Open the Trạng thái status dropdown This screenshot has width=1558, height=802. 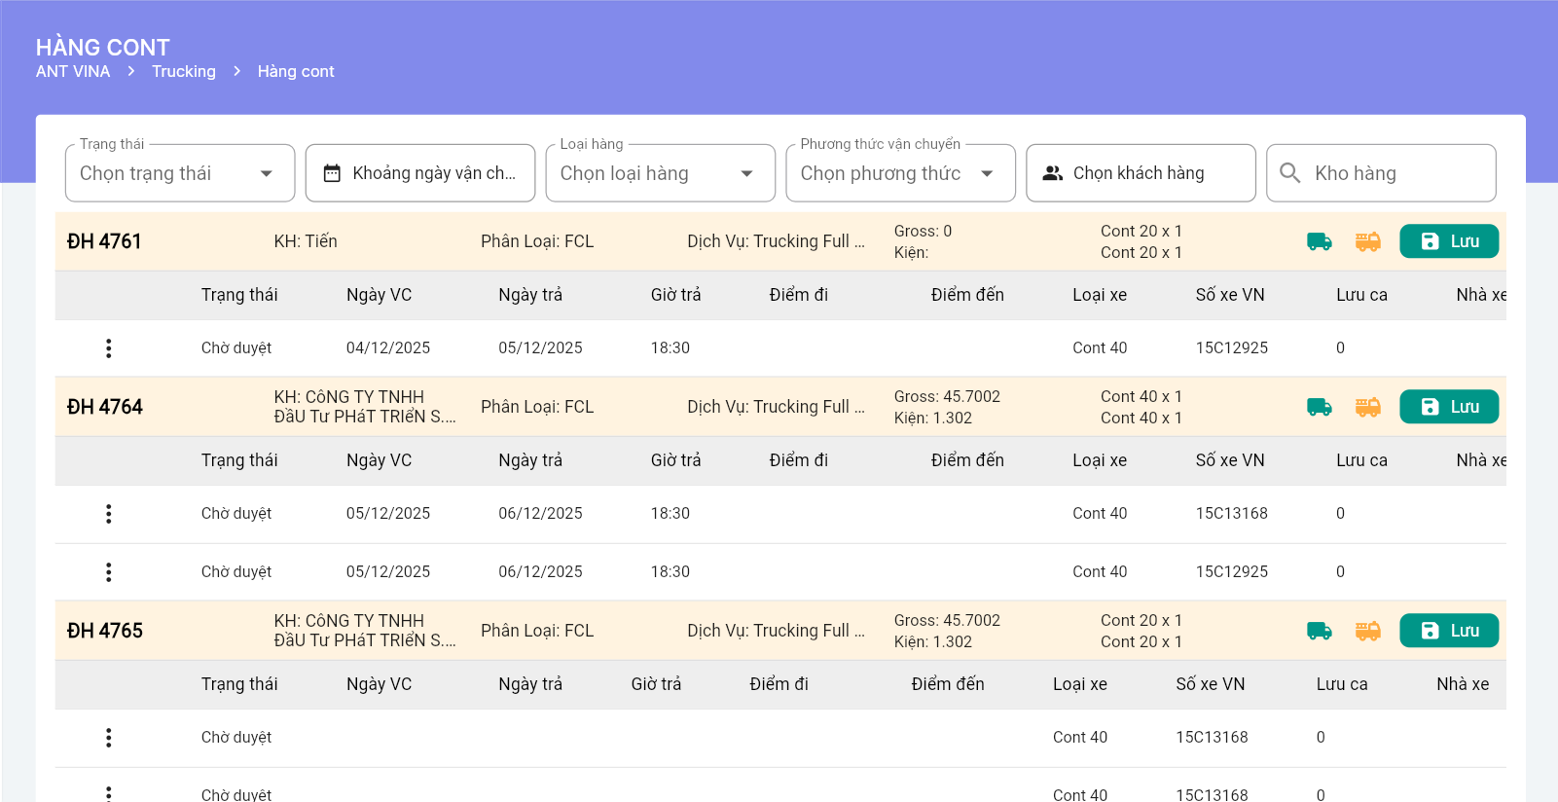(x=179, y=173)
